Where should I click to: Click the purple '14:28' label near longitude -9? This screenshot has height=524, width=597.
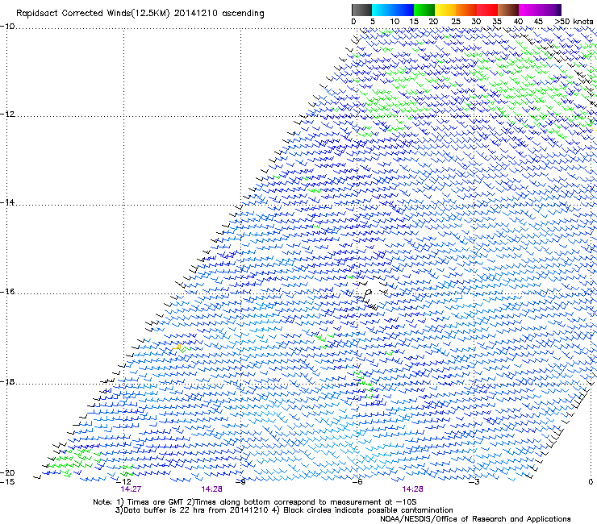pyautogui.click(x=211, y=489)
